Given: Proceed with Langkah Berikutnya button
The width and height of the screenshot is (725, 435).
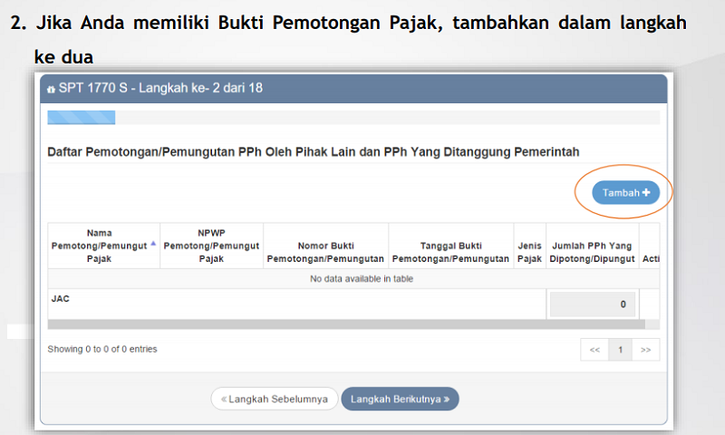Looking at the screenshot, I should pyautogui.click(x=400, y=399).
